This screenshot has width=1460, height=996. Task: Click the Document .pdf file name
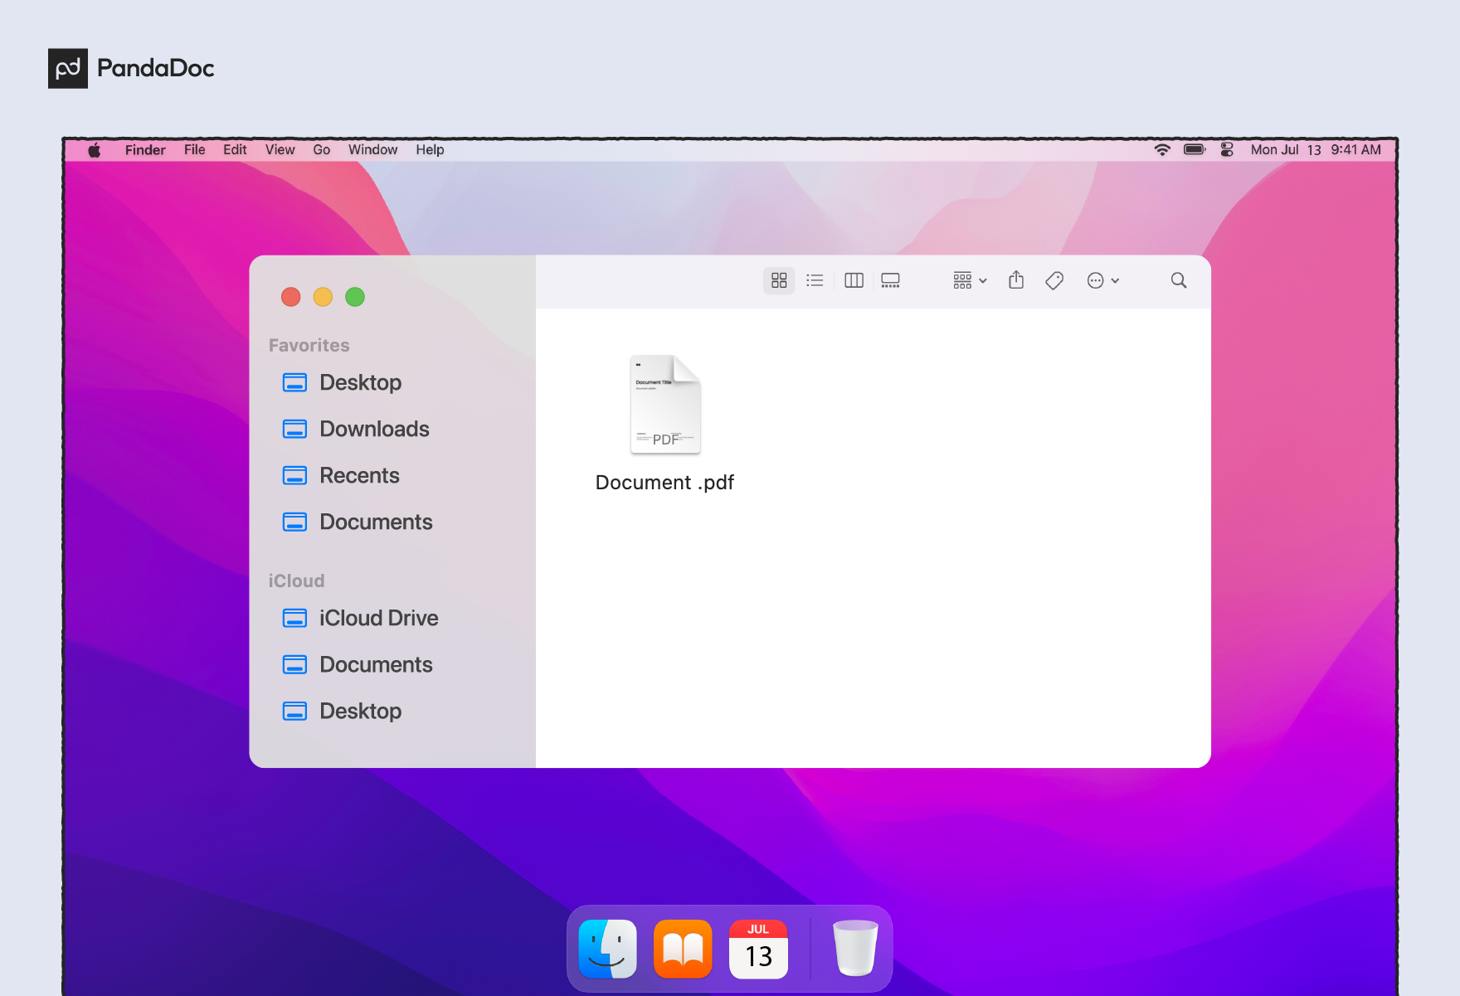click(664, 483)
